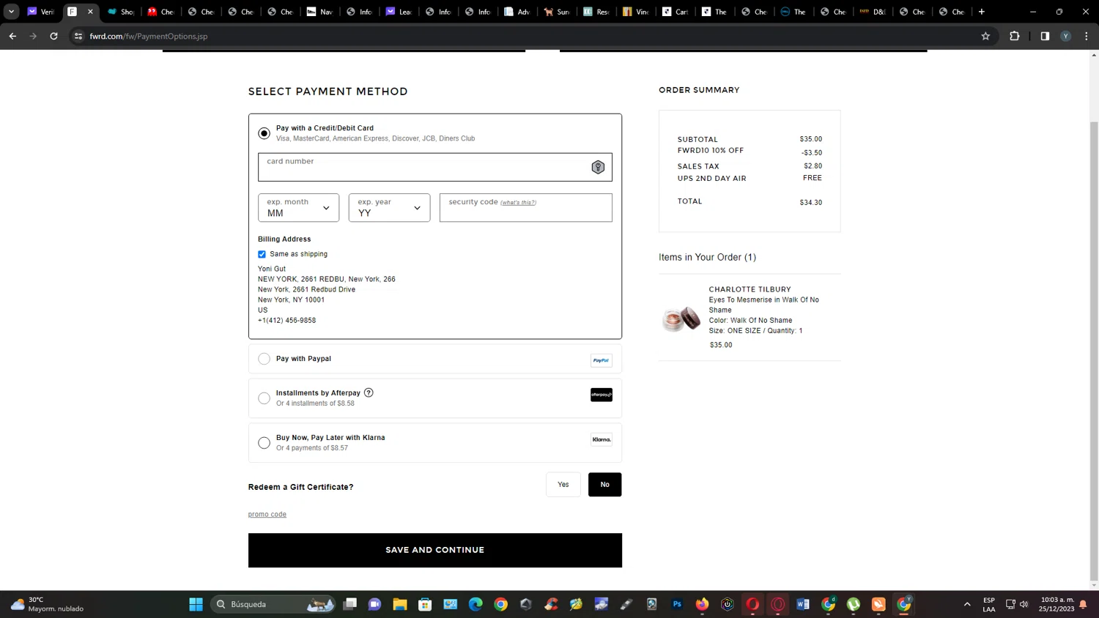Close the active FWRD tab
1099x618 pixels.
(90, 12)
